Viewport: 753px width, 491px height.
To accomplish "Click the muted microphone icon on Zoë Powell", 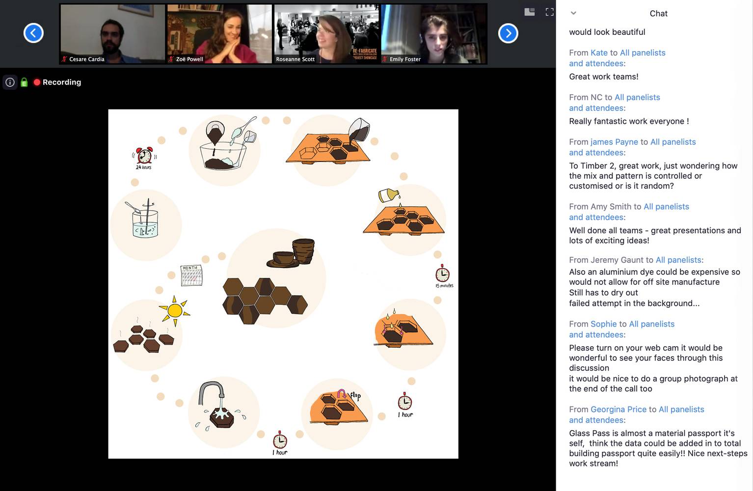I will coord(171,59).
